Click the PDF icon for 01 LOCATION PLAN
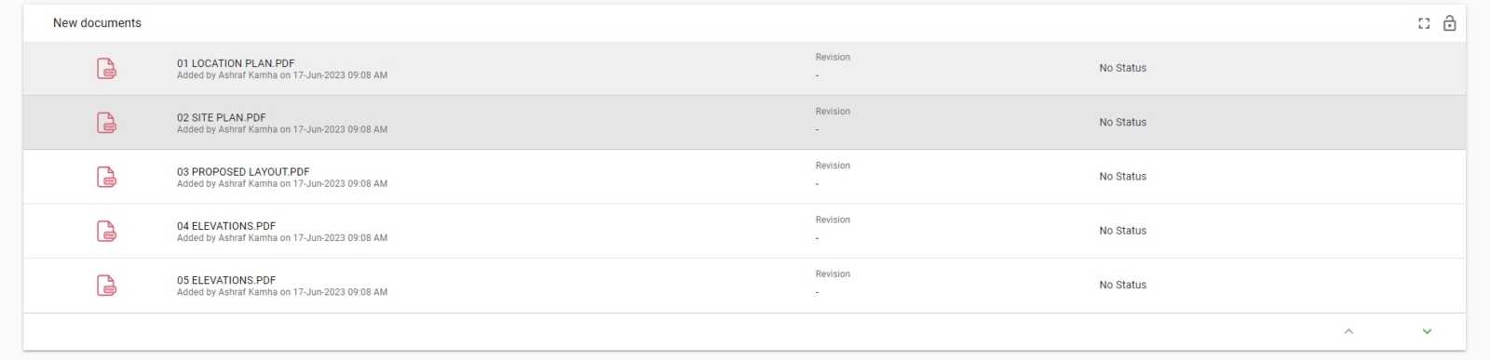 (107, 68)
